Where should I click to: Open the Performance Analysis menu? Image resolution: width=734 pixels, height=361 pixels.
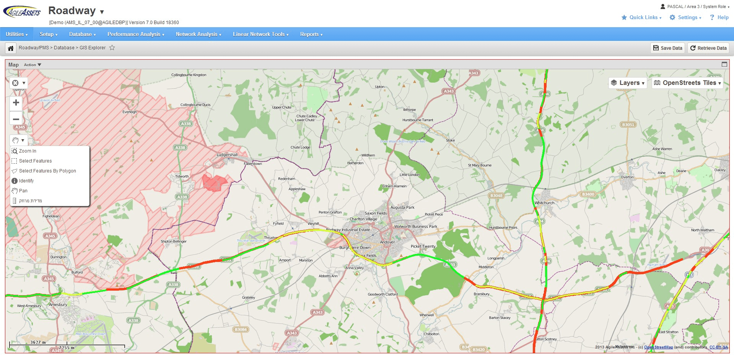pos(136,34)
